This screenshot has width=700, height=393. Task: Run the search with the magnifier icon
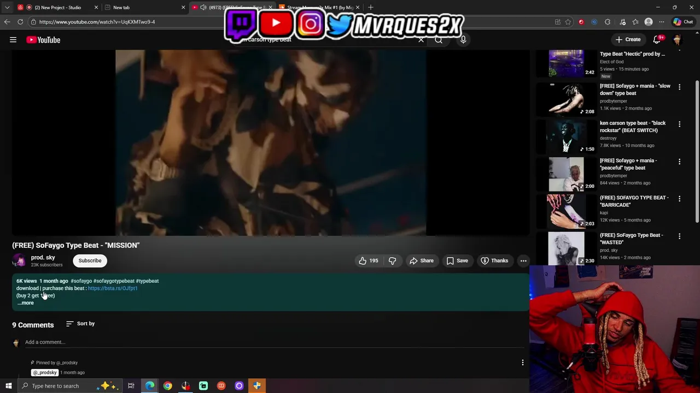[x=439, y=40]
